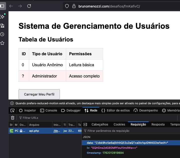This screenshot has height=158, width=180.
Task: Open the tracking protection shield icon
Action: [67, 6]
